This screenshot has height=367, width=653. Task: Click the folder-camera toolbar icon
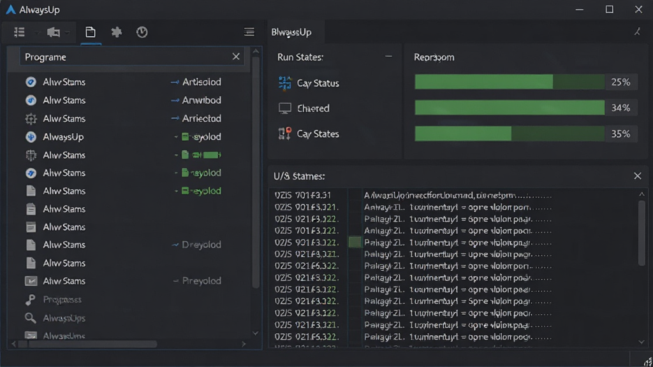click(x=54, y=32)
